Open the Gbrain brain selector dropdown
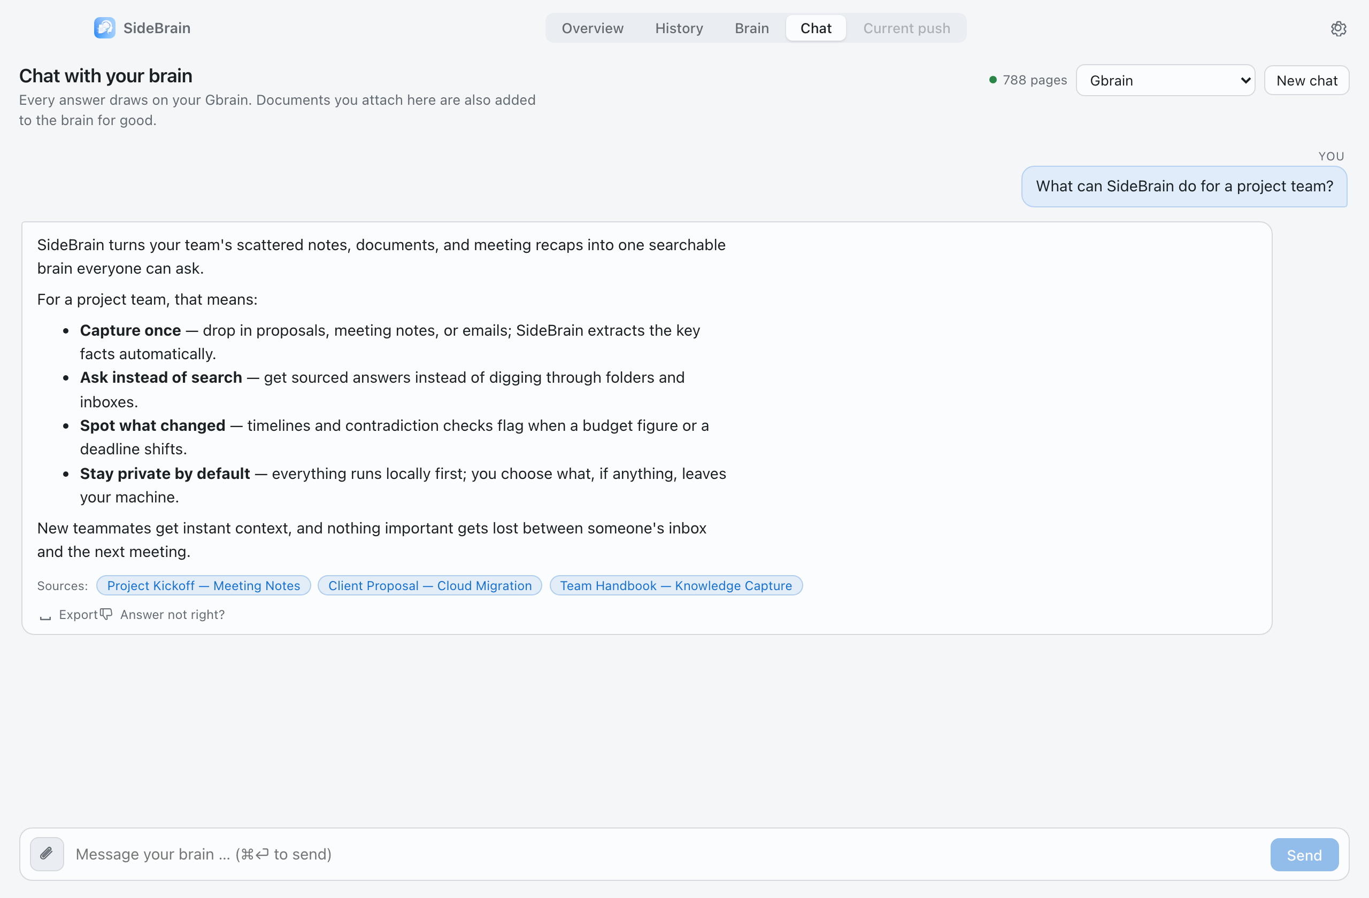The image size is (1369, 898). pyautogui.click(x=1165, y=81)
